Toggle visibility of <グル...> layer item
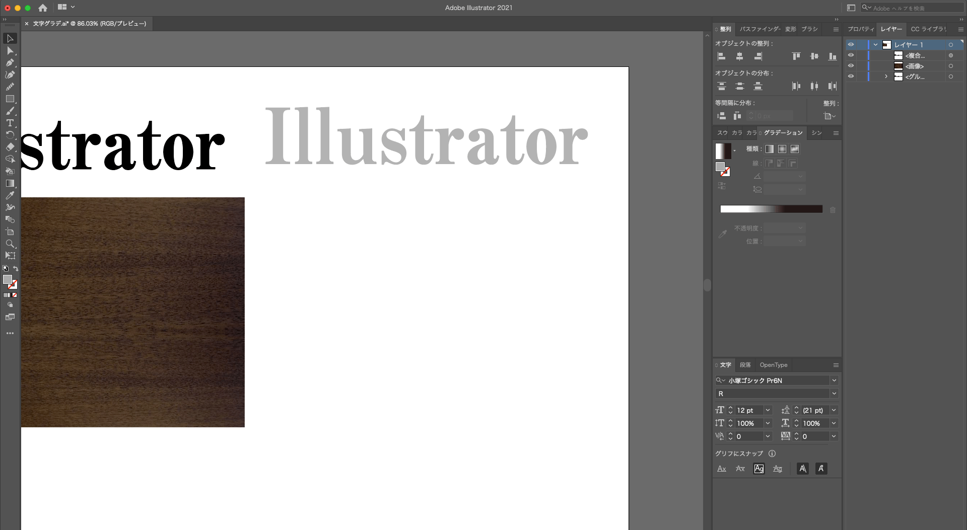The width and height of the screenshot is (967, 530). [x=851, y=77]
